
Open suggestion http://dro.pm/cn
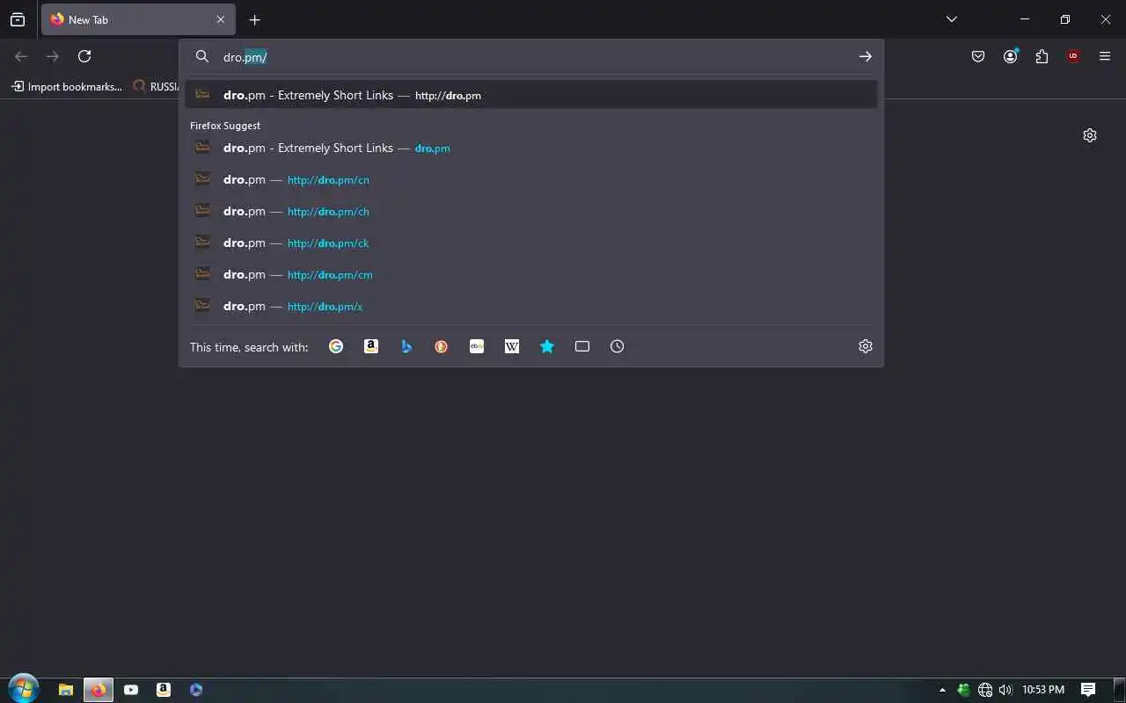tap(531, 179)
